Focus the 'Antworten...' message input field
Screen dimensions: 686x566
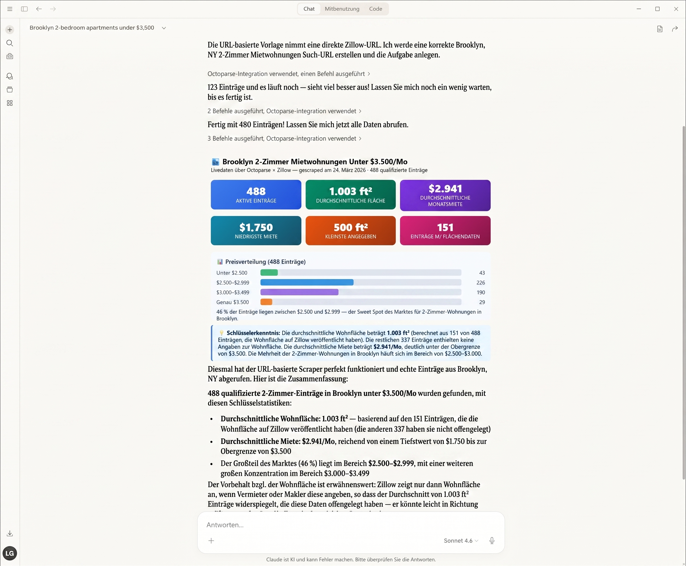(x=351, y=525)
